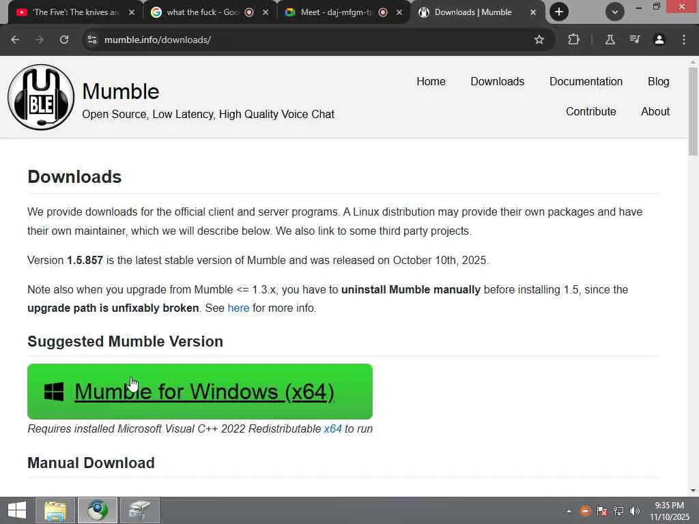Open a new tab with plus button

pos(559,12)
